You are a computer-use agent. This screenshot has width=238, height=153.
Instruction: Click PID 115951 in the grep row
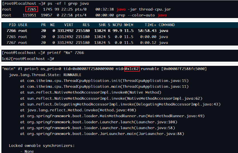click(x=30, y=15)
